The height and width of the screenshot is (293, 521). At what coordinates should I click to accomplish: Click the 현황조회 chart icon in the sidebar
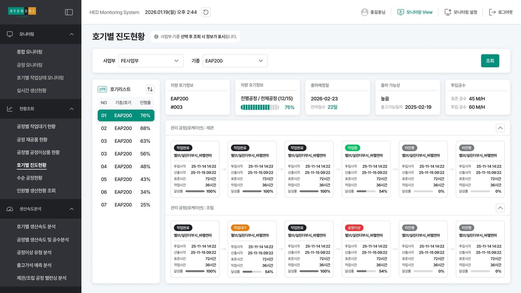(x=10, y=109)
